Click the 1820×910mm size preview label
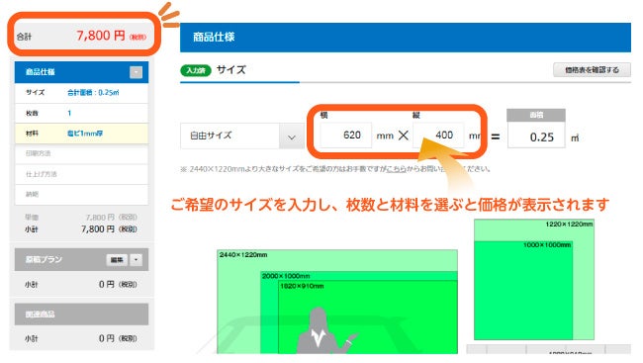The width and height of the screenshot is (643, 363). [302, 286]
